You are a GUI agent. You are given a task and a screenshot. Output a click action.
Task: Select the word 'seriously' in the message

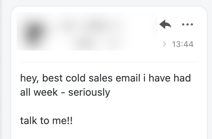tap(89, 92)
